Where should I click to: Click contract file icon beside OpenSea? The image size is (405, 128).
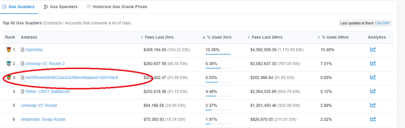23,50
